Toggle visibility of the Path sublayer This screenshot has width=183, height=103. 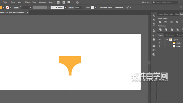coord(159,43)
